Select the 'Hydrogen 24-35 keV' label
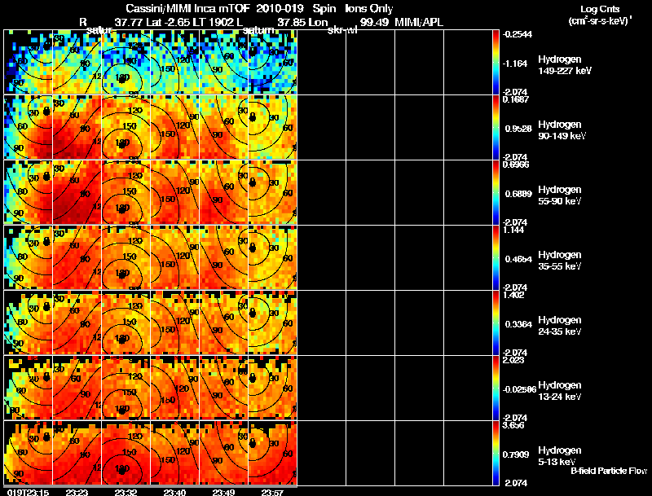The height and width of the screenshot is (496, 652). pyautogui.click(x=560, y=326)
